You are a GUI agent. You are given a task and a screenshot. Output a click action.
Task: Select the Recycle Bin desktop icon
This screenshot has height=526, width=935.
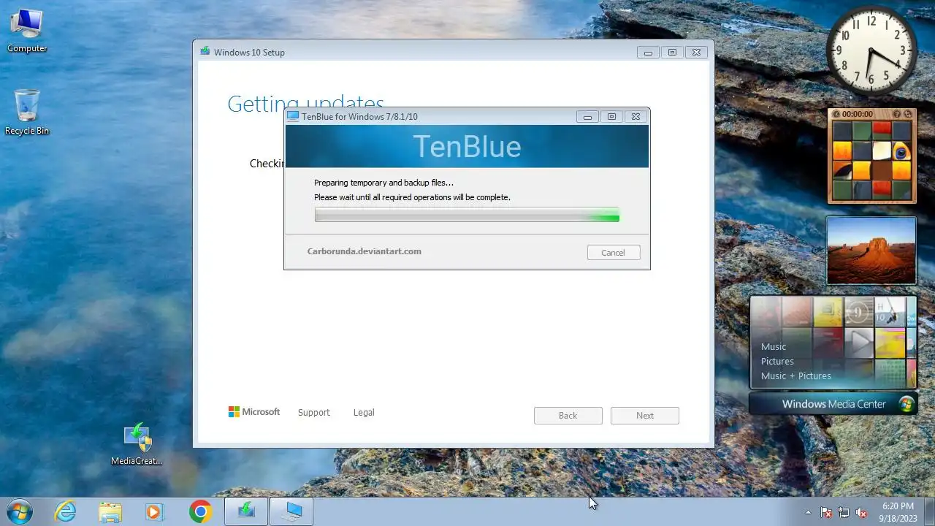27,113
